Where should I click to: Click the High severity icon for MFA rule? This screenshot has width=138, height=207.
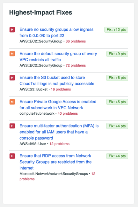(12, 126)
